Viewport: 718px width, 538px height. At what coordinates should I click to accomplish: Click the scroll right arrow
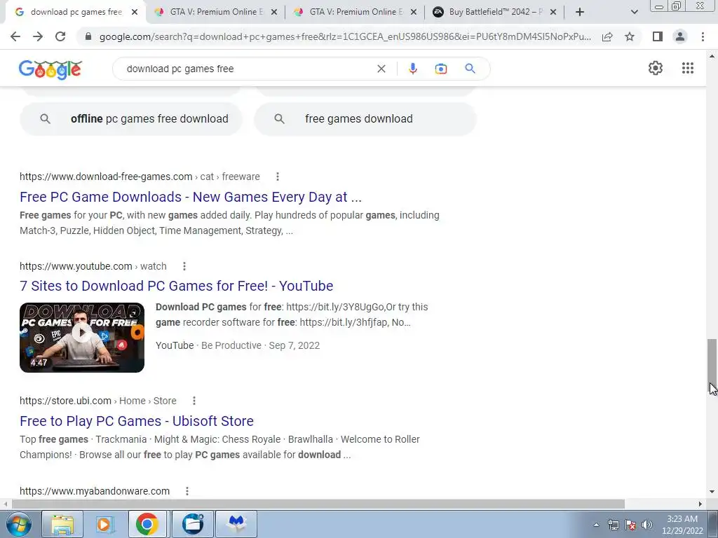pos(700,504)
